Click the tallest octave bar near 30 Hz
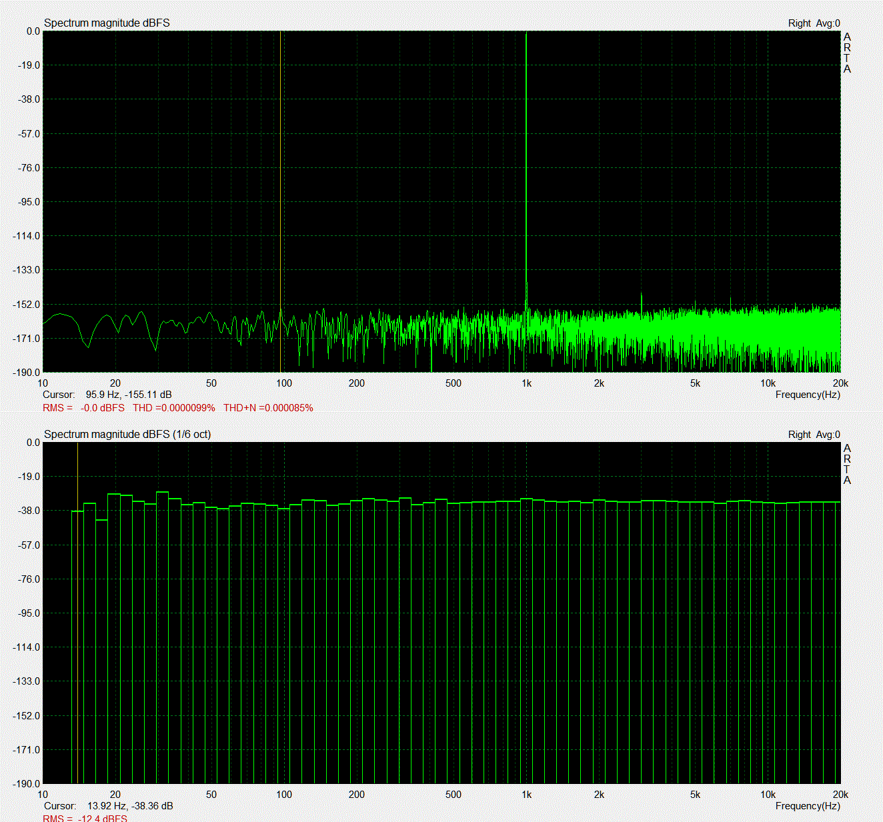Viewport: 883px width, 822px height. [162, 637]
